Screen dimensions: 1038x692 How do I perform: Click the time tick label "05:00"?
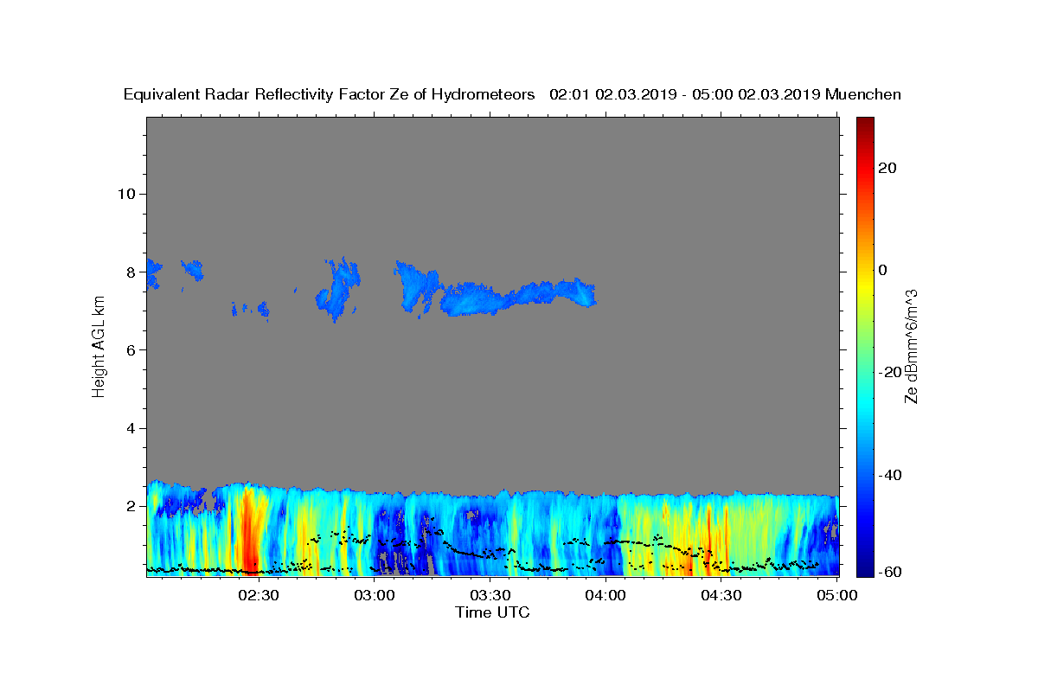(x=837, y=595)
